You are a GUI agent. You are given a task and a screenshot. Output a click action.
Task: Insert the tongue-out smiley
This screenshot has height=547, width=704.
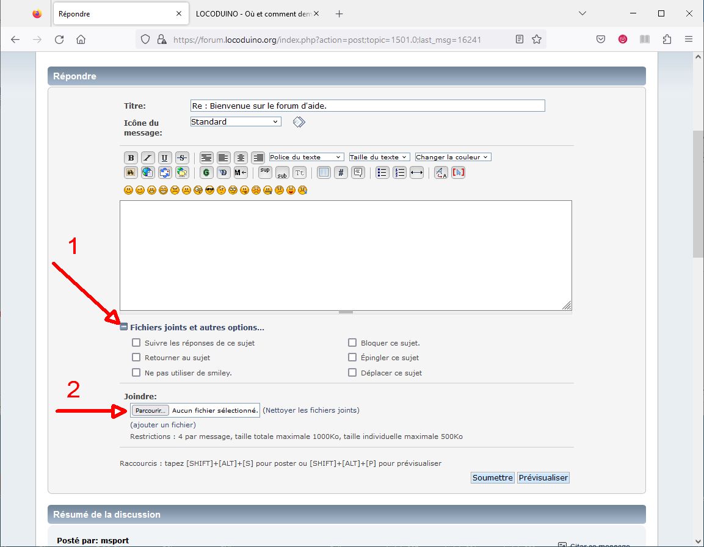(x=244, y=190)
